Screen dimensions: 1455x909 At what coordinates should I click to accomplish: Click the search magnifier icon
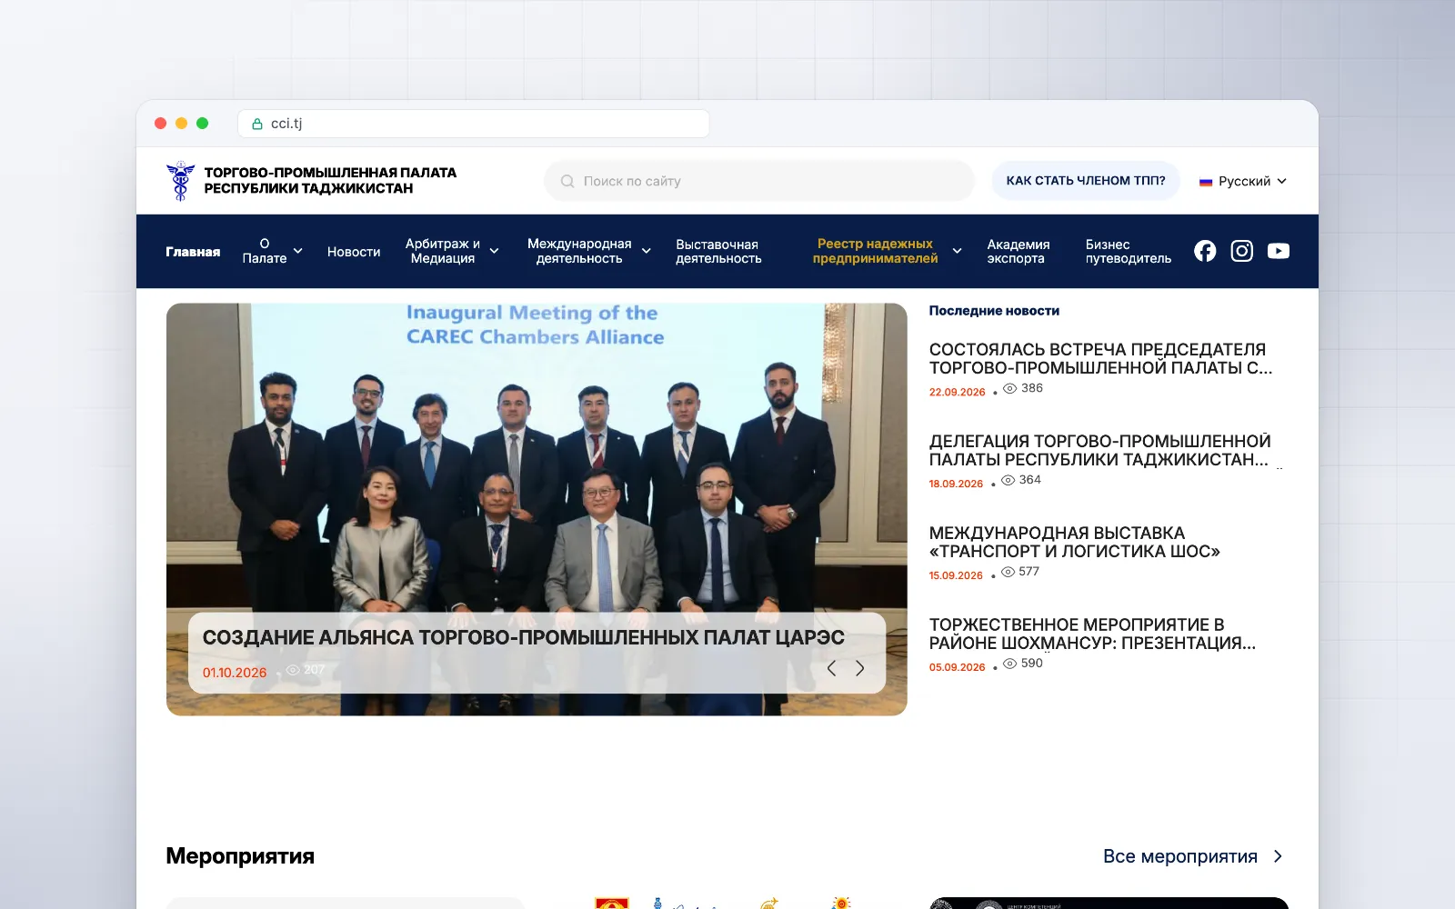(x=567, y=181)
